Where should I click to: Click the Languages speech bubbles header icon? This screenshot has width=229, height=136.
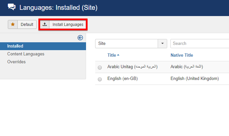[11, 7]
